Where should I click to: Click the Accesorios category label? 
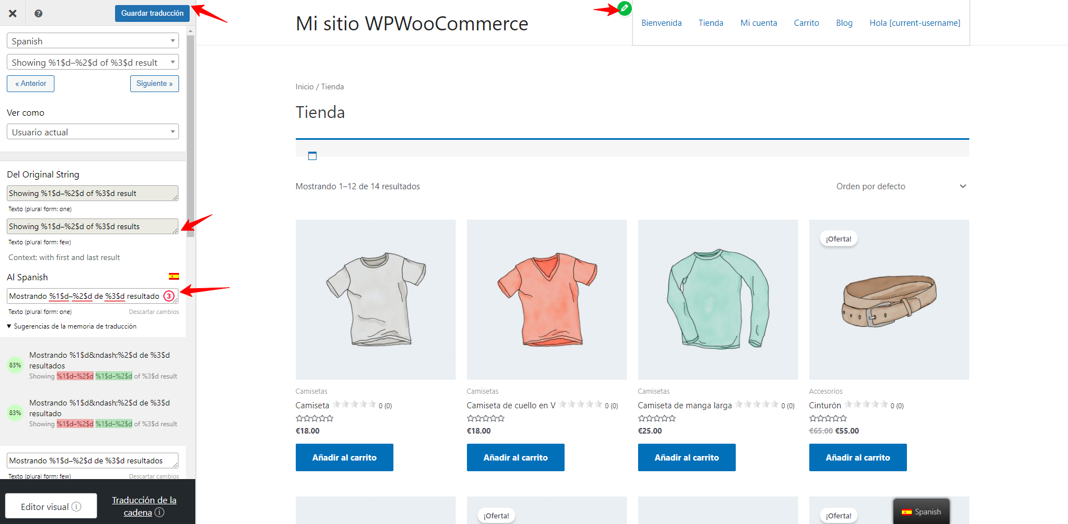click(826, 391)
